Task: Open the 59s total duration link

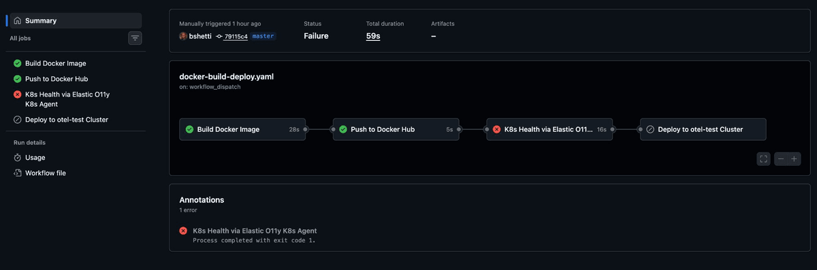Action: [x=373, y=36]
